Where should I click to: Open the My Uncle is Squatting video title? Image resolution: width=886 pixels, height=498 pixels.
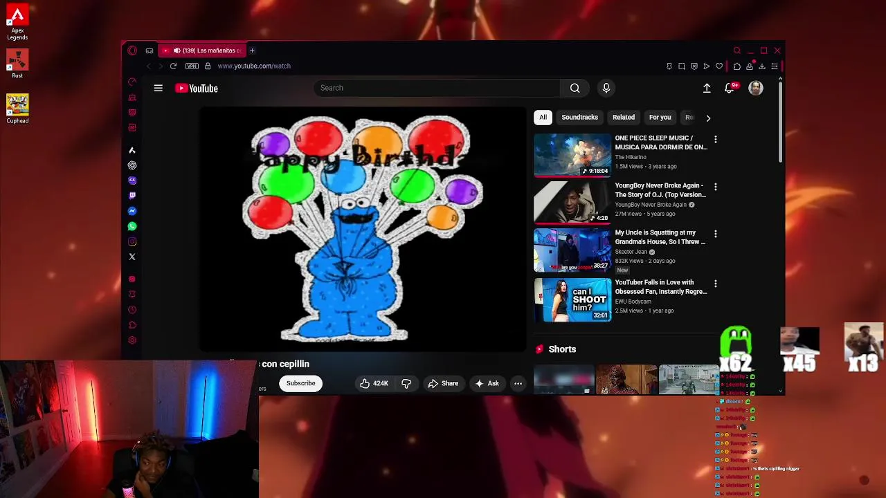[660, 237]
